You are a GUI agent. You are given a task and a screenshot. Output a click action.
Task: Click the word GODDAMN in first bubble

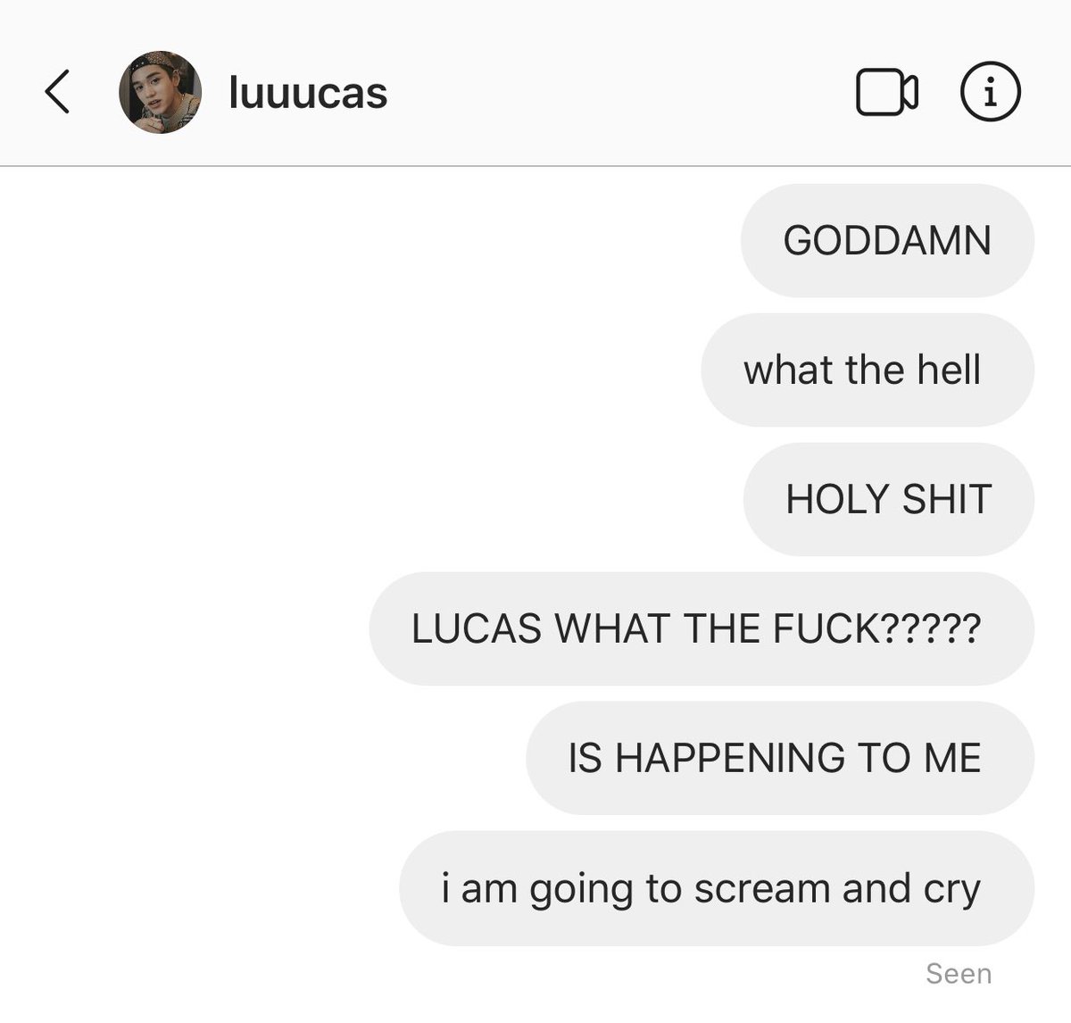887,240
